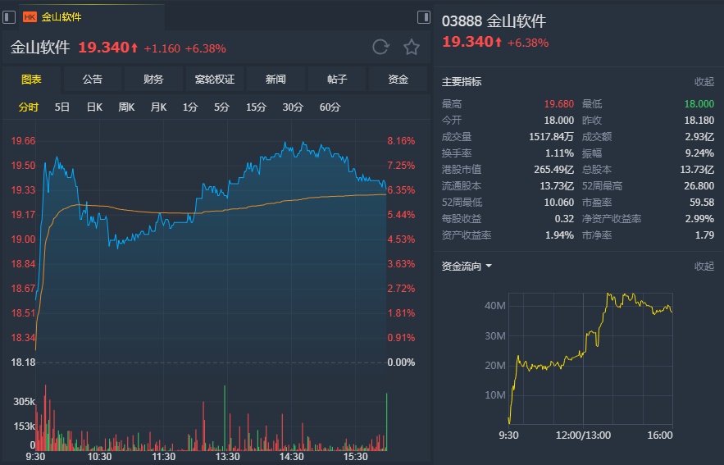Toggle the left panel layout icon
This screenshot has height=465, width=724.
pos(9,16)
